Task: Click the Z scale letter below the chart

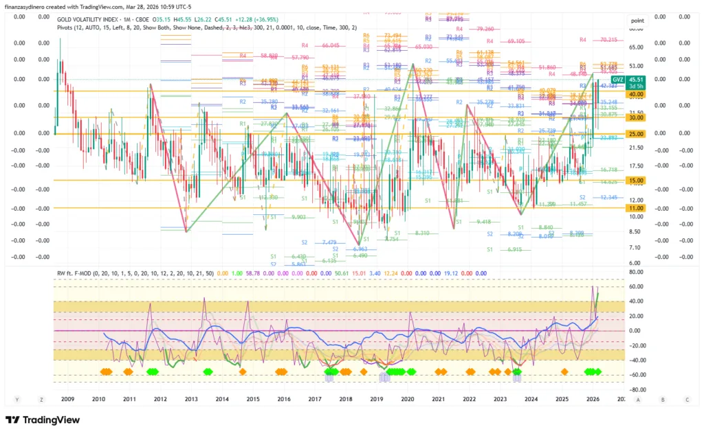Action: click(41, 399)
